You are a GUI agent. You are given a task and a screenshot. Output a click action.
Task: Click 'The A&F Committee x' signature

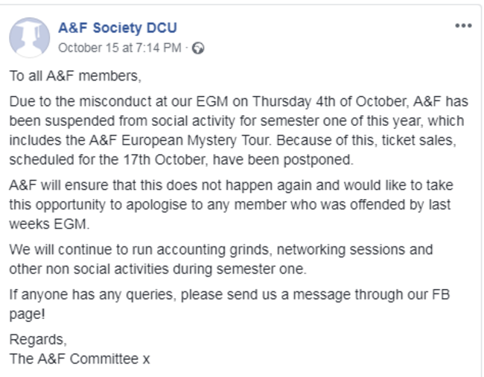tap(79, 359)
